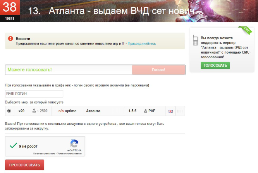This screenshot has width=258, height=173.
Task: Click the PVE bag icon
Action: [x=145, y=111]
